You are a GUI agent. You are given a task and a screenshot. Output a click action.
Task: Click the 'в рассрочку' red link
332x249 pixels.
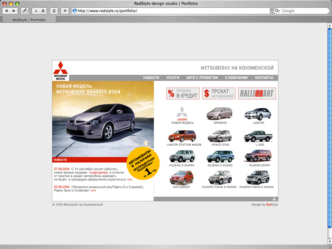pos(99,173)
